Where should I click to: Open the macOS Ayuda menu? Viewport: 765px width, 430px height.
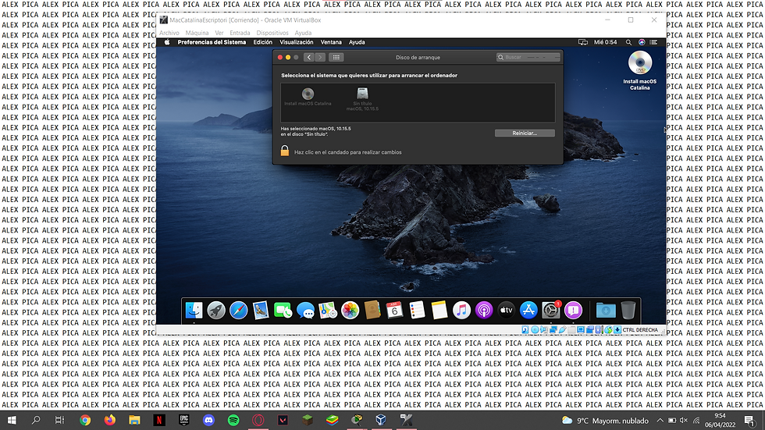point(357,42)
